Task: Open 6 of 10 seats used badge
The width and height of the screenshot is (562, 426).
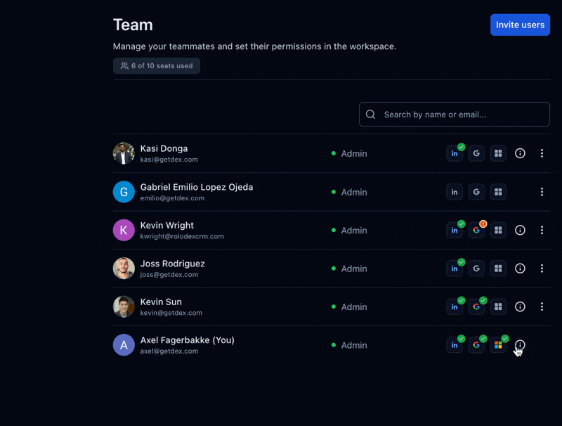Action: [157, 65]
